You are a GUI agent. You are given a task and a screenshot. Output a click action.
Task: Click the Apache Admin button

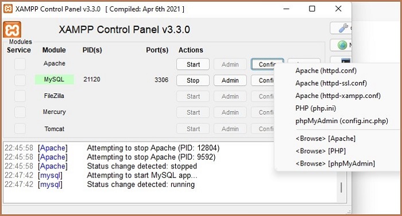230,64
